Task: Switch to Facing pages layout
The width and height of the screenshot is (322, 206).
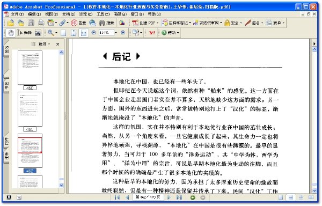Action: (x=311, y=197)
